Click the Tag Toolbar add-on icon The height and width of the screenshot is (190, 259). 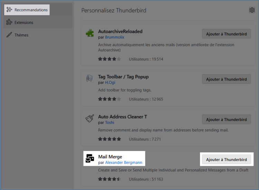89,78
